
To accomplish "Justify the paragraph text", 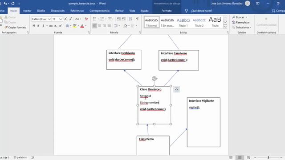I will pyautogui.click(x=109, y=26).
